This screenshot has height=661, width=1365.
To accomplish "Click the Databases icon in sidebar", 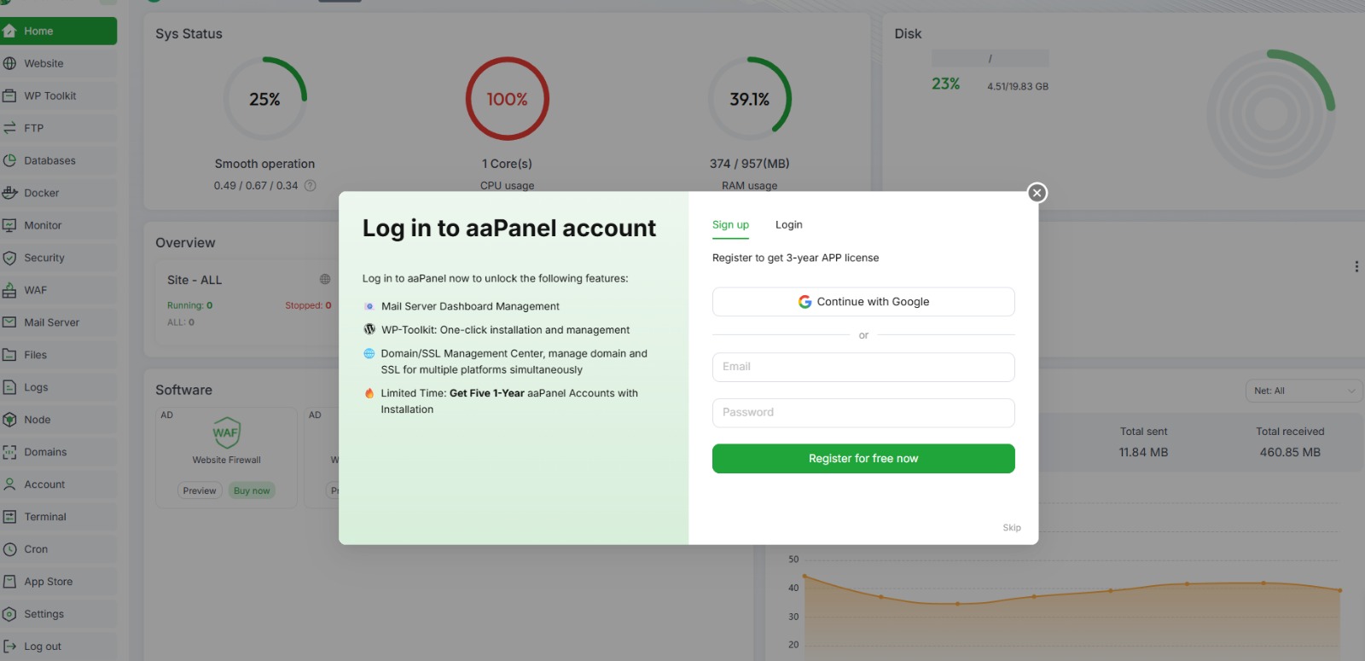I will coord(10,160).
